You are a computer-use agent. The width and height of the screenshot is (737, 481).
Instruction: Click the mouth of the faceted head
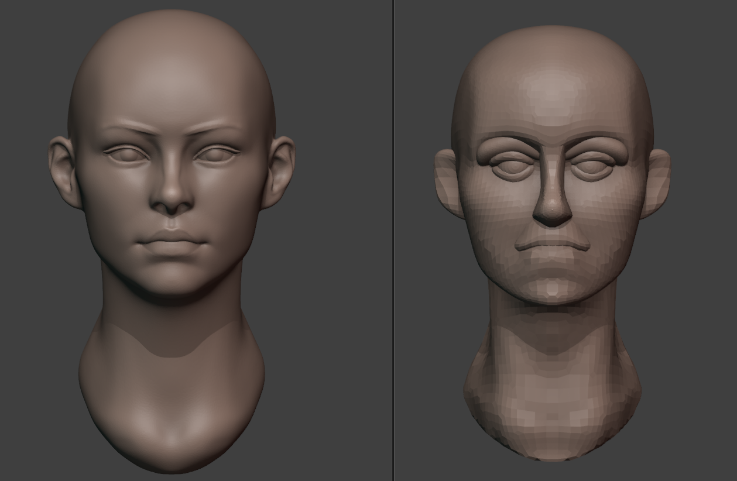click(552, 245)
